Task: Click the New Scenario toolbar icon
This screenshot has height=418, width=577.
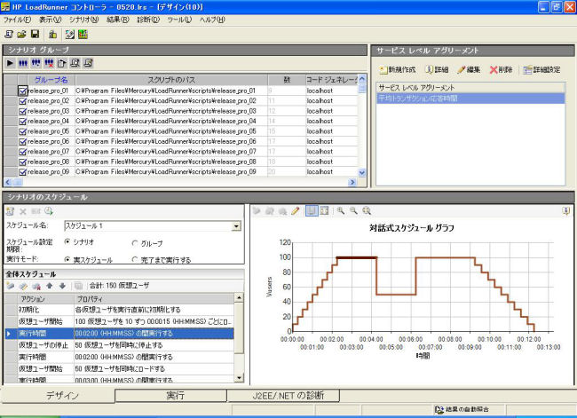Action: [x=9, y=35]
